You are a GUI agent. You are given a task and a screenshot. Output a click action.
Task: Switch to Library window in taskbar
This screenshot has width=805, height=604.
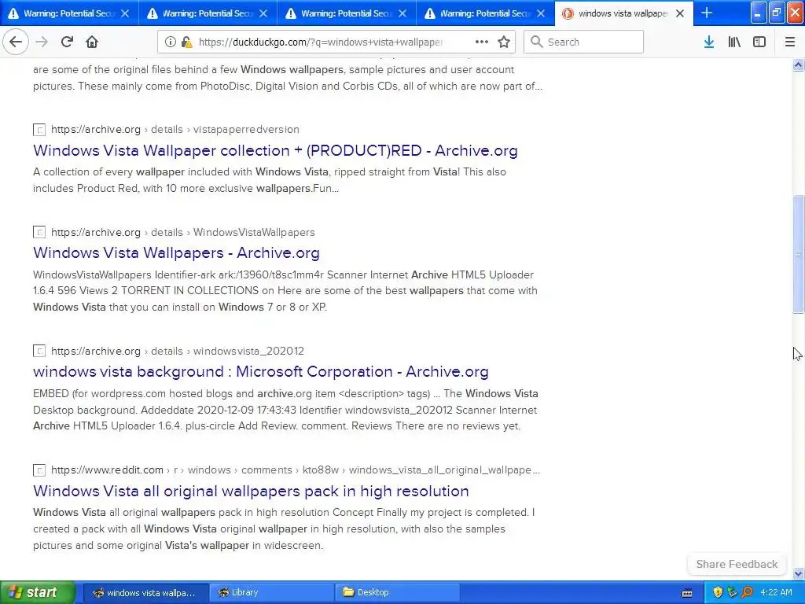(271, 593)
